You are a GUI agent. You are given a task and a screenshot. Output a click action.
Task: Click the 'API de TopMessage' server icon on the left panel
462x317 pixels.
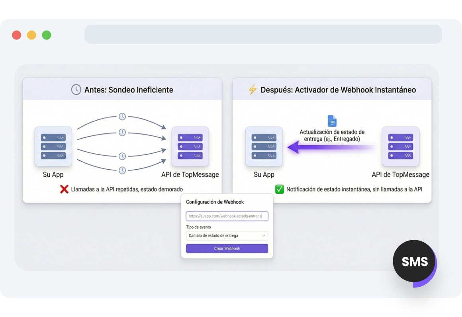coord(190,147)
